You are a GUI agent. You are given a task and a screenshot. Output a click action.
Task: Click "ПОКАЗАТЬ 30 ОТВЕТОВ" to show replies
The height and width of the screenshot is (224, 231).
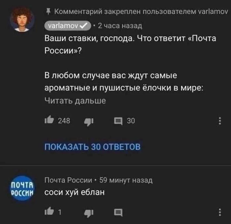(92, 146)
